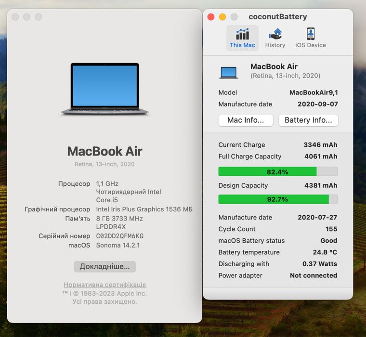Viewport: 366px width, 337px height.
Task: Select the serial number C02DD2QFM6KG
Action: [120, 236]
